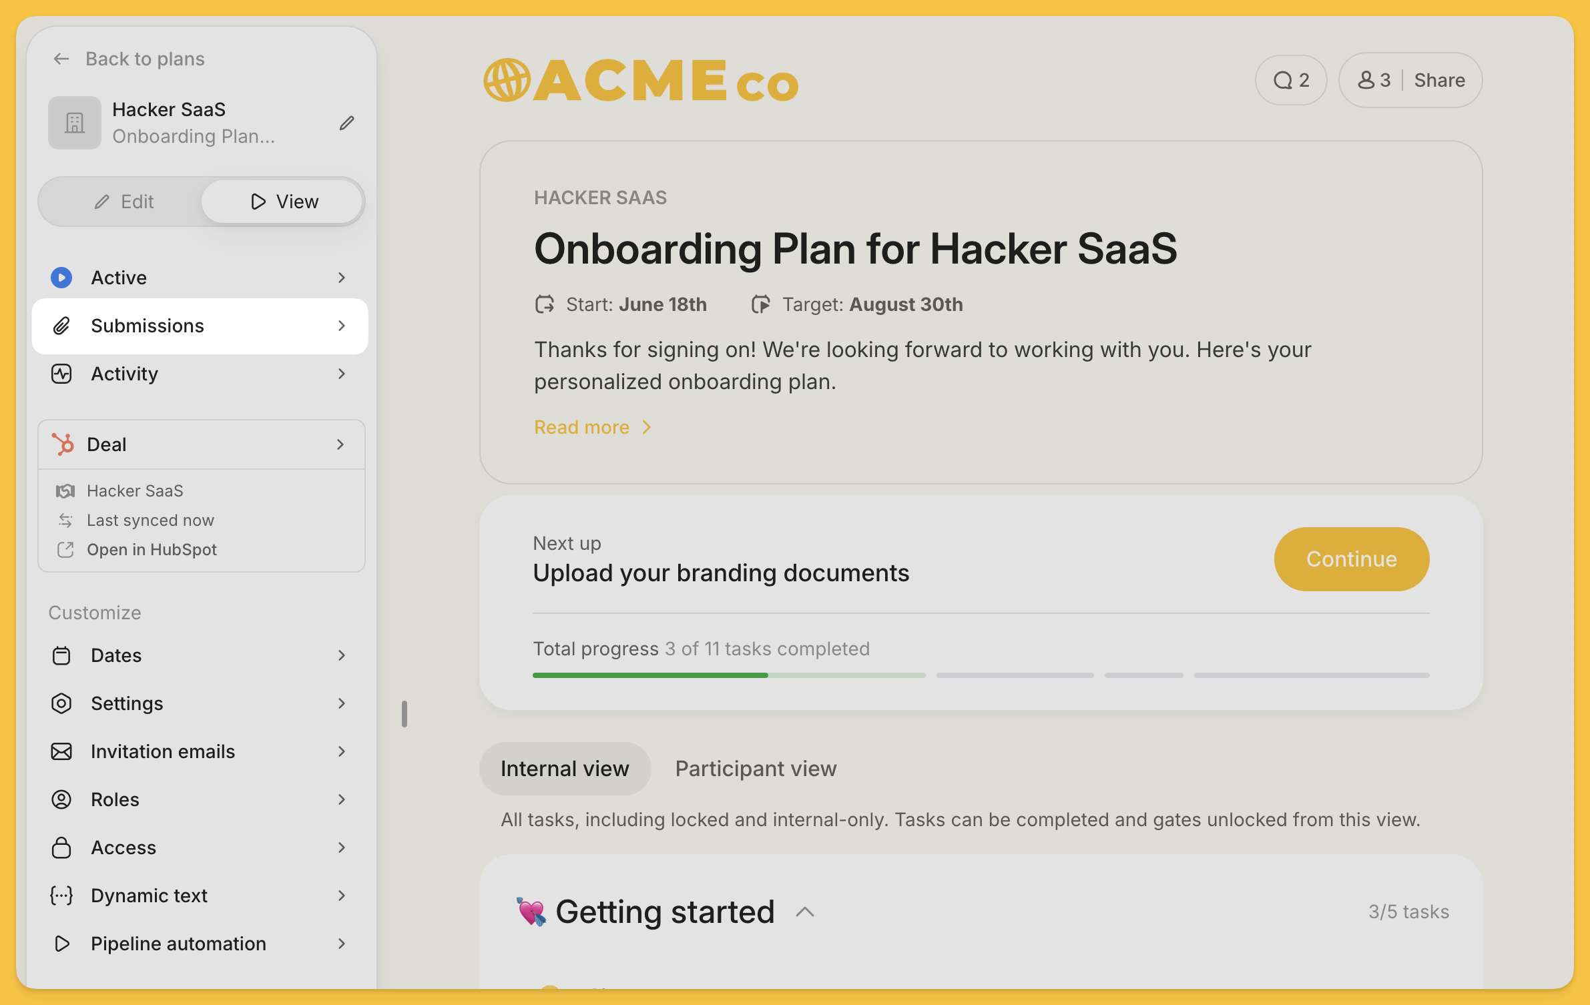This screenshot has height=1005, width=1590.
Task: Click the participants person icon
Action: [x=1366, y=81]
